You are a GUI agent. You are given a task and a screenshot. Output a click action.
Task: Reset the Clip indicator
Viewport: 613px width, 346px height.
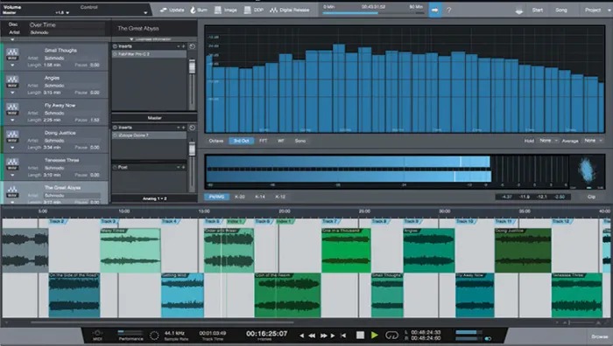(x=591, y=197)
